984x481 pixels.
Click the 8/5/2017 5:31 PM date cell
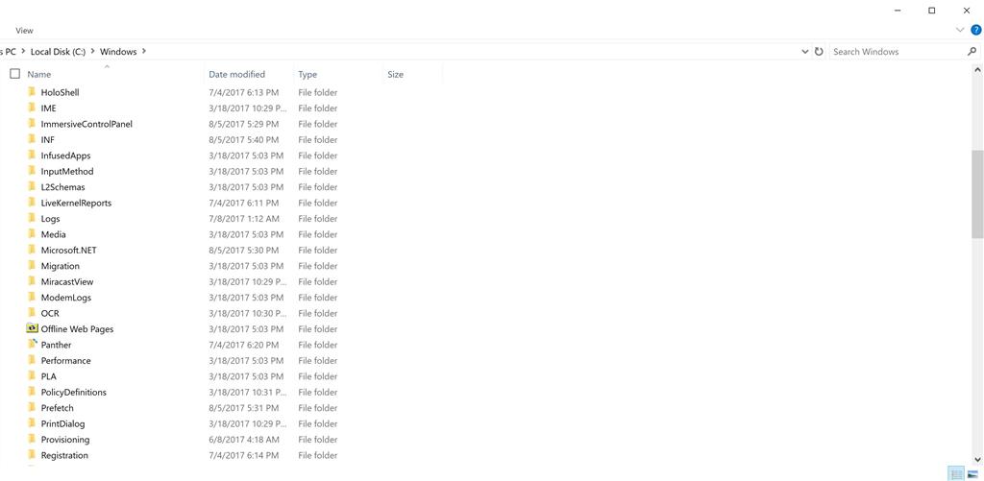(243, 408)
